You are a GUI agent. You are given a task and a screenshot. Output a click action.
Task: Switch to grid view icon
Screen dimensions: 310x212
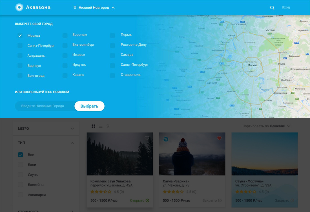[94, 126]
